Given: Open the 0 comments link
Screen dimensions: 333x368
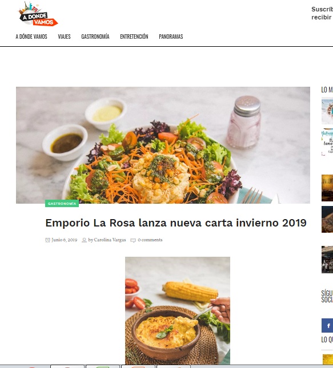Looking at the screenshot, I should (150, 240).
